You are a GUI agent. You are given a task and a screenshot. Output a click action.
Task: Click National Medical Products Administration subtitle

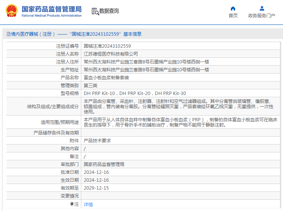click(52, 15)
